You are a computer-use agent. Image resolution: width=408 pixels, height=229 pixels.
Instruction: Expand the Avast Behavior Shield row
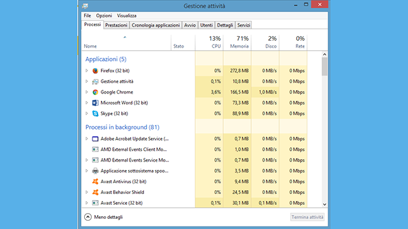(87, 192)
